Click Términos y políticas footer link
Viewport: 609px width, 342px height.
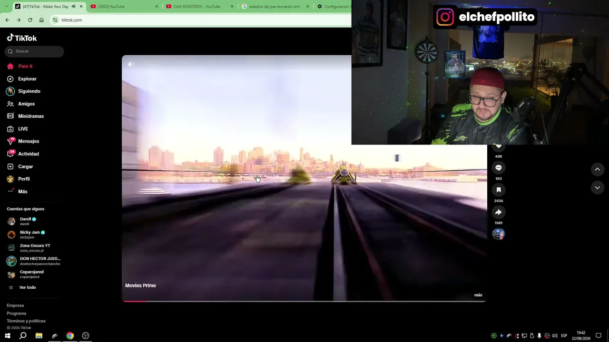pyautogui.click(x=26, y=321)
